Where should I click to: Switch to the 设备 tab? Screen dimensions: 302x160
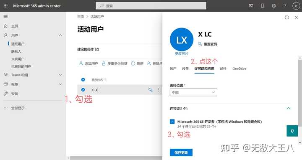tap(185, 69)
